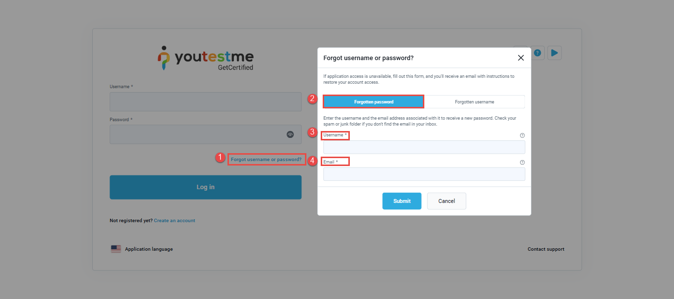Switch to the Forgotten username tab
The height and width of the screenshot is (299, 674).
474,102
